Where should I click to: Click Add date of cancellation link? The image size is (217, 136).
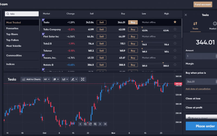coord(198,89)
